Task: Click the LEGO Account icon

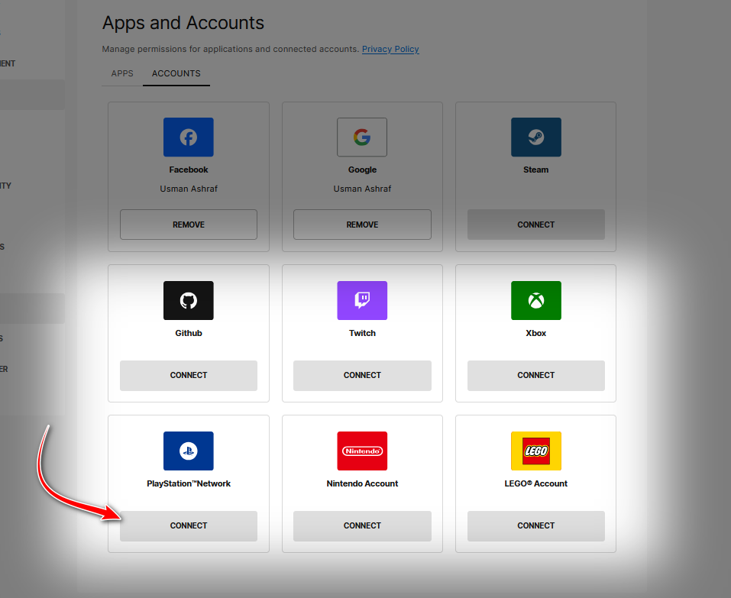Action: click(535, 451)
